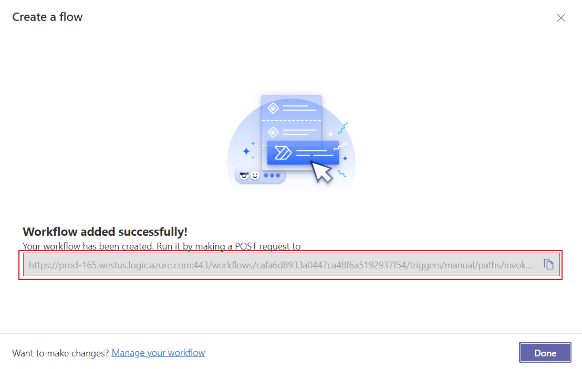
Task: Click the blue highlighted card in illustration
Action: tap(303, 153)
